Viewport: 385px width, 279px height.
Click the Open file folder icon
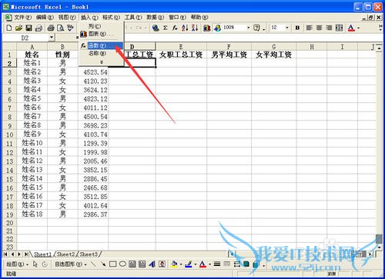[18, 28]
